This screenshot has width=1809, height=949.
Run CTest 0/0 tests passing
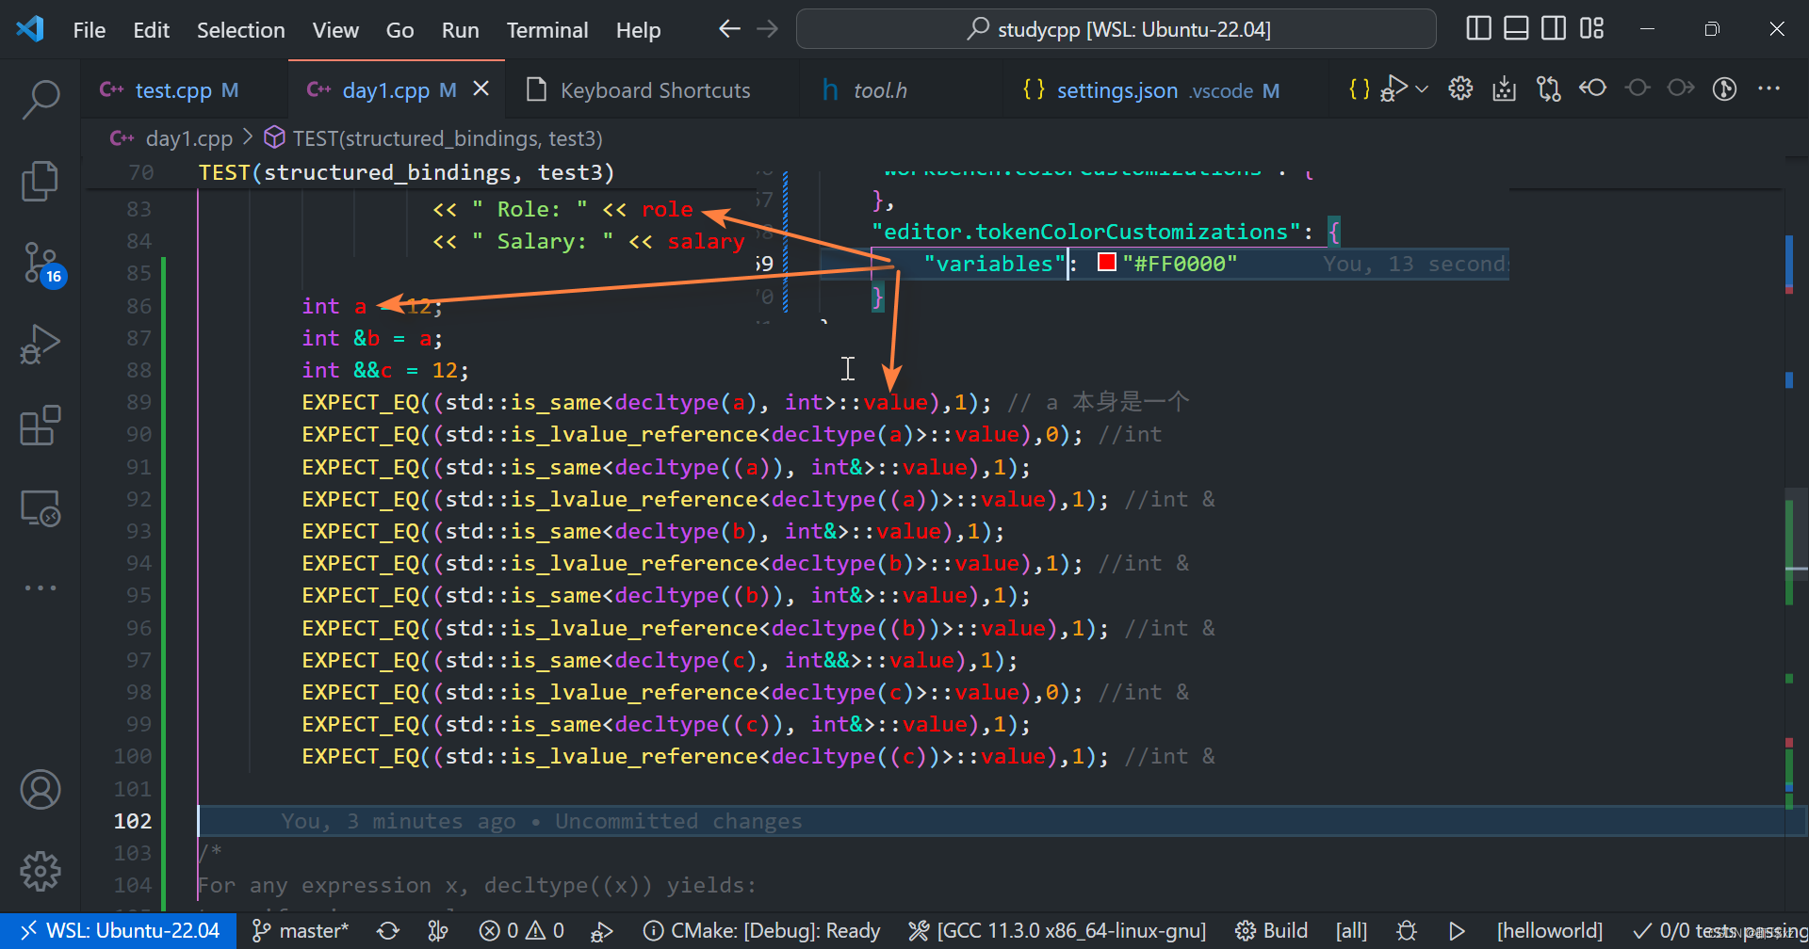pos(1719,930)
